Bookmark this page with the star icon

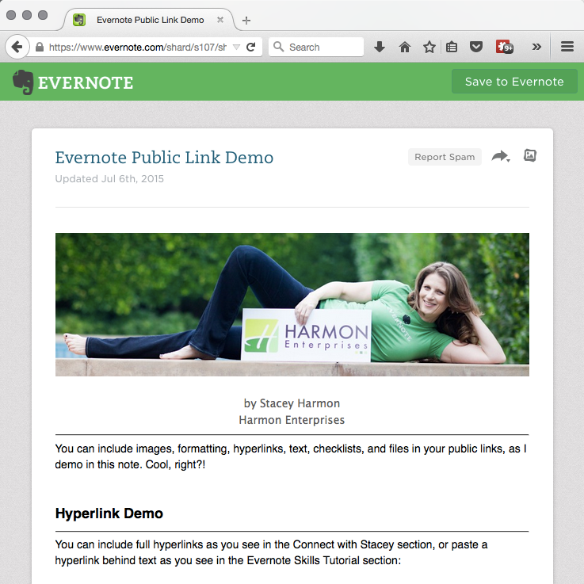[429, 47]
